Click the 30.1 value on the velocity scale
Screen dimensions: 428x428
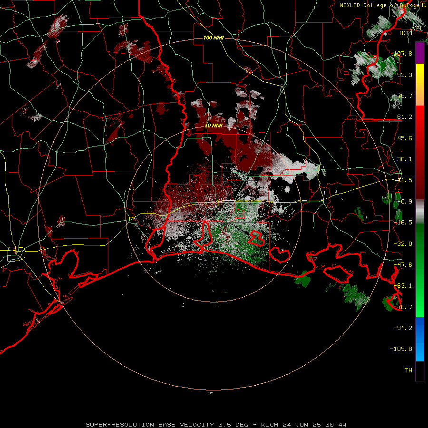pos(405,159)
